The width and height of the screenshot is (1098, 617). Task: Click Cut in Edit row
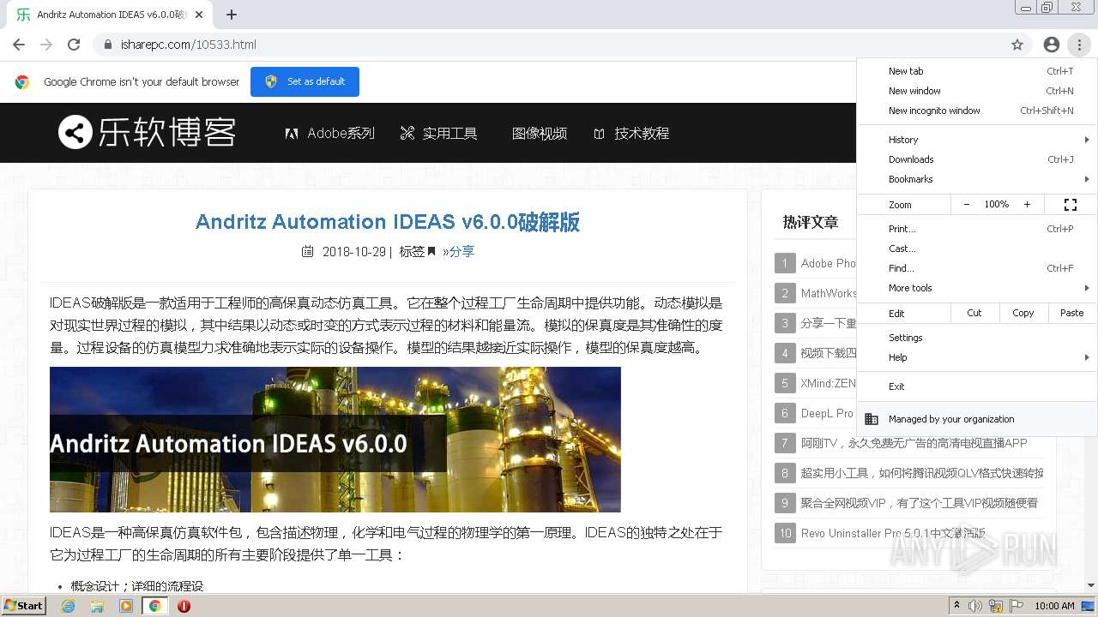(x=974, y=313)
